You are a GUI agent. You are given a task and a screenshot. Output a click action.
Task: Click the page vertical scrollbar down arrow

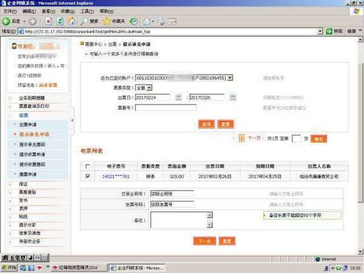coord(360,251)
